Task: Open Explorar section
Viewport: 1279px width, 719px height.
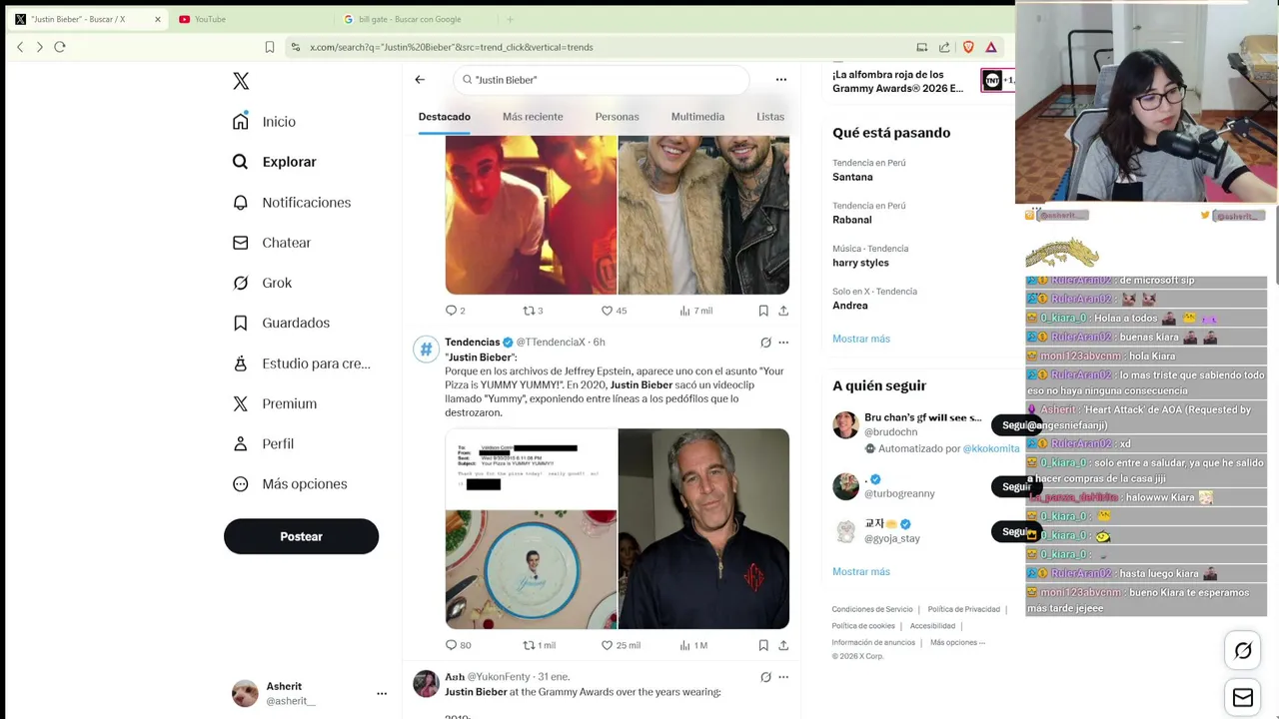Action: point(275,162)
